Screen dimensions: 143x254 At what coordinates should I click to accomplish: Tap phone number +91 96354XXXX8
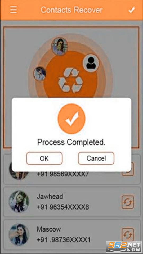pos(63,207)
